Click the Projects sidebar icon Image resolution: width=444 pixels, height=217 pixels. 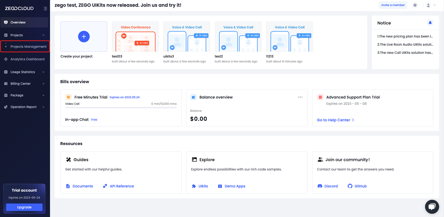click(x=6, y=35)
